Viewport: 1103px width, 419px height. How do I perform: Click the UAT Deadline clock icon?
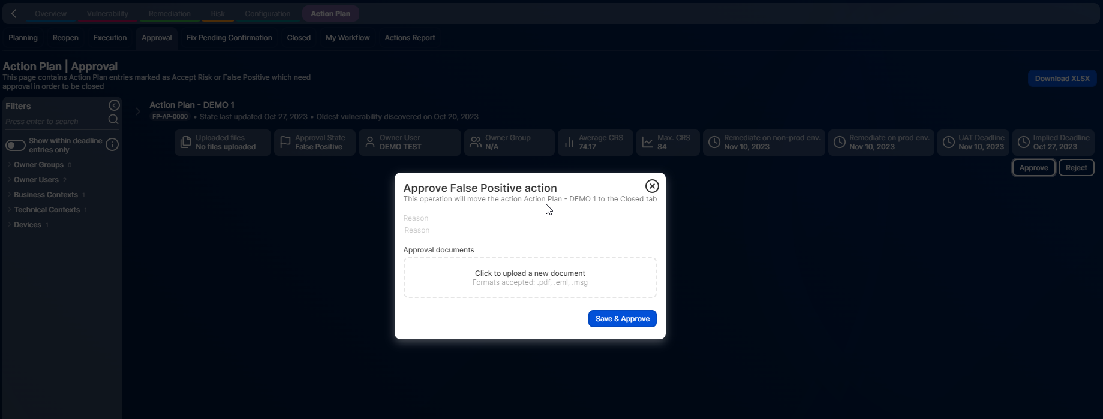pyautogui.click(x=949, y=142)
